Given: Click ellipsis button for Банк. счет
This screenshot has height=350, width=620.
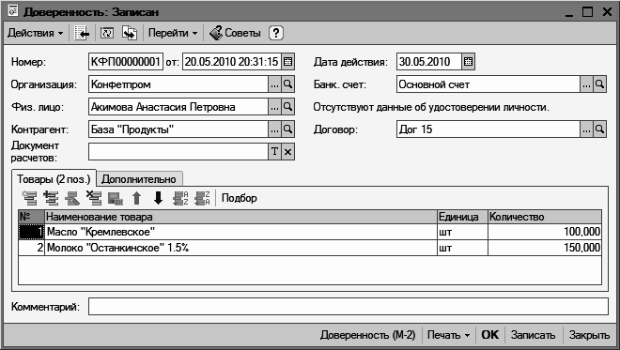Looking at the screenshot, I should click(586, 84).
